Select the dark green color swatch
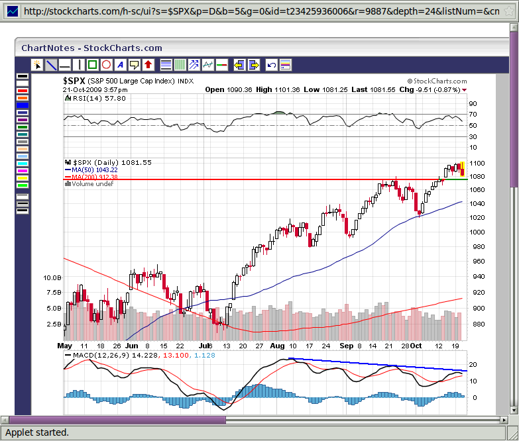This screenshot has height=441, width=519. point(23,127)
